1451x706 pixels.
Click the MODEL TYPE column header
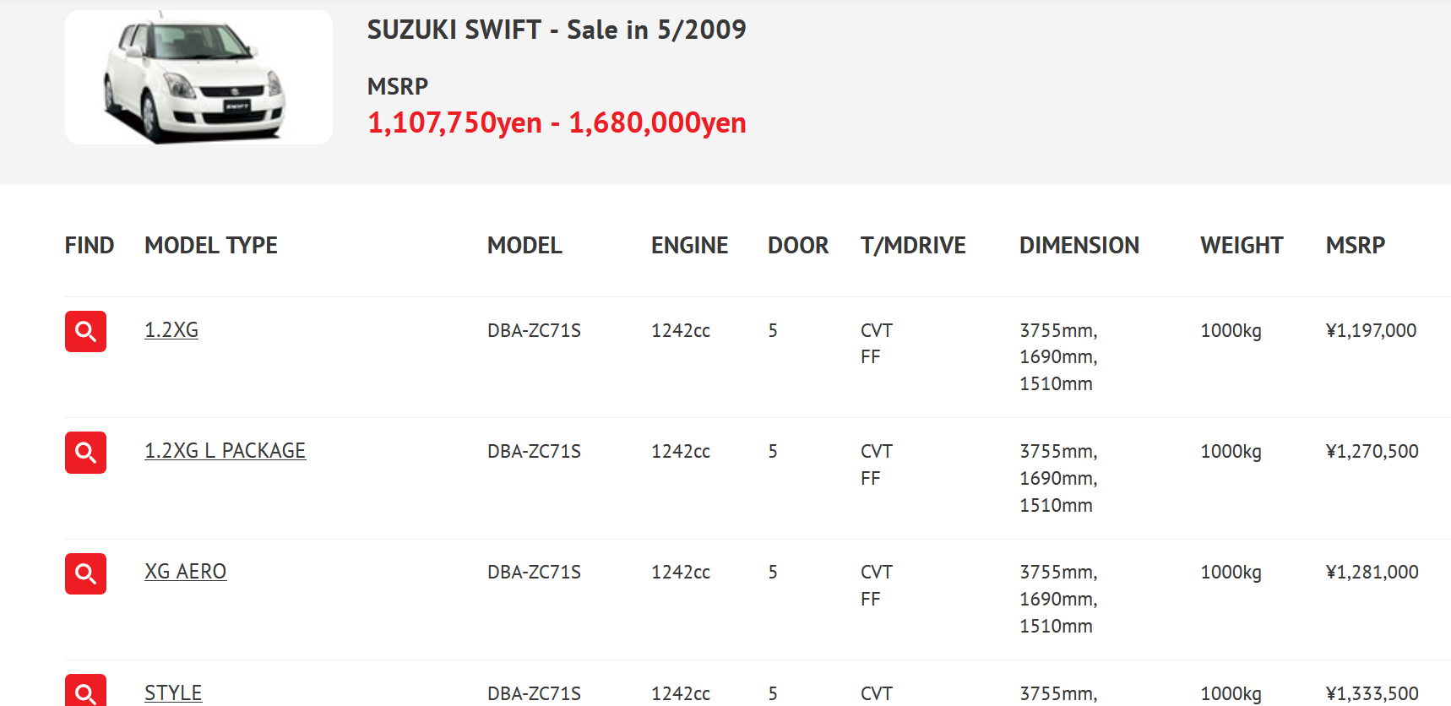click(211, 246)
